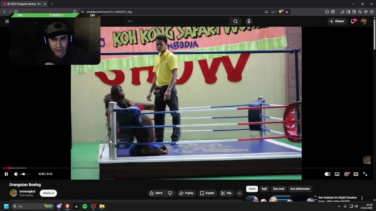Open the Brave main menu hamburger
The image size is (376, 211).
372,12
